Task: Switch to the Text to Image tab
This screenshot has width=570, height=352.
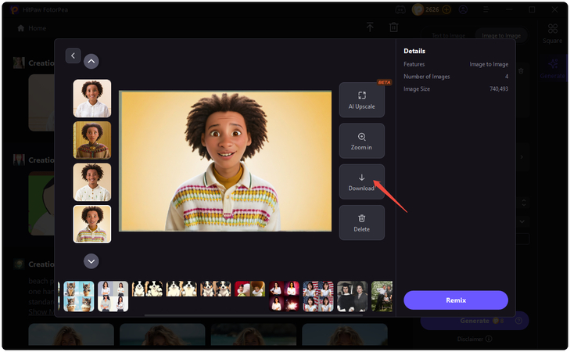Action: click(449, 36)
